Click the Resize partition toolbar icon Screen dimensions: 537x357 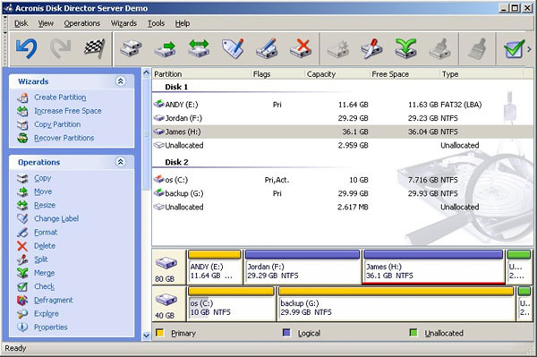coord(199,48)
